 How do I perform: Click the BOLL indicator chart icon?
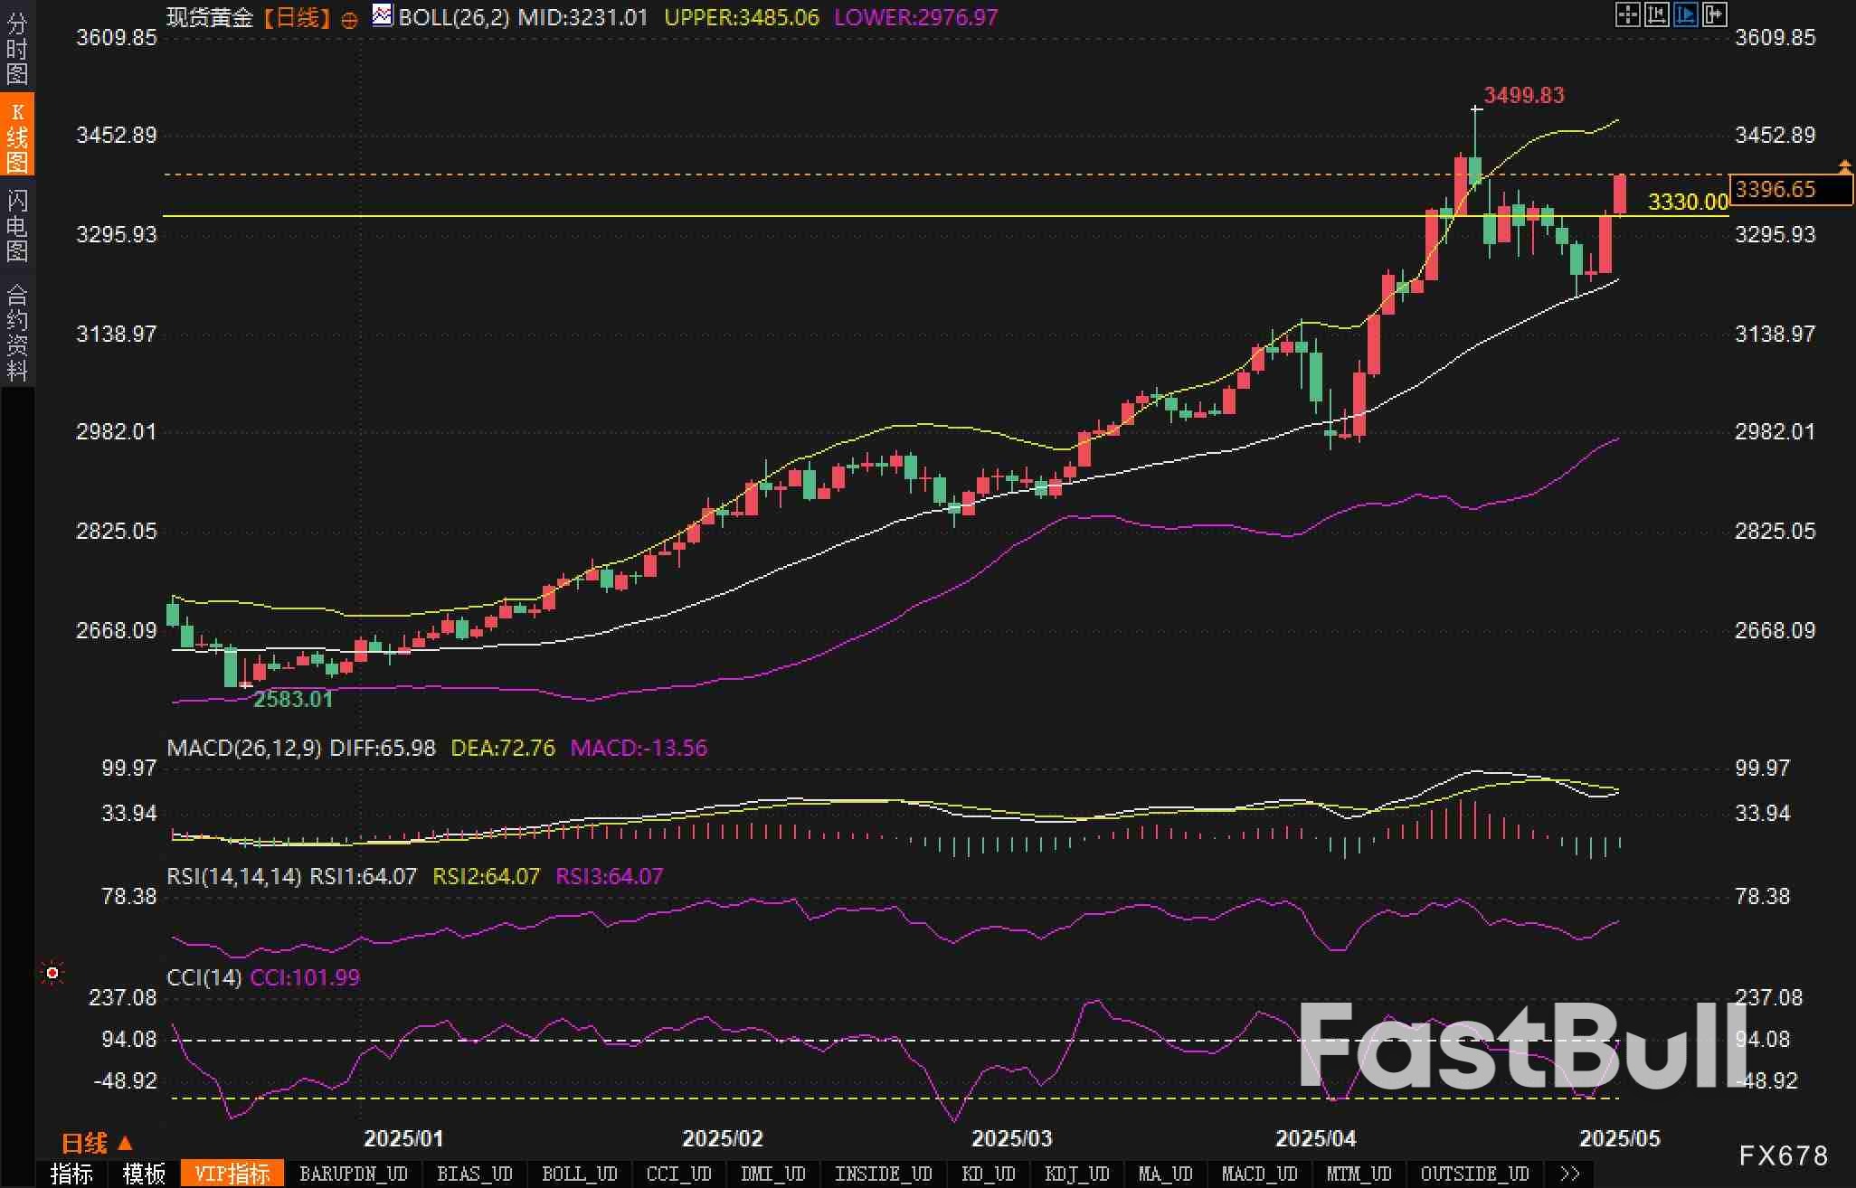[x=383, y=15]
